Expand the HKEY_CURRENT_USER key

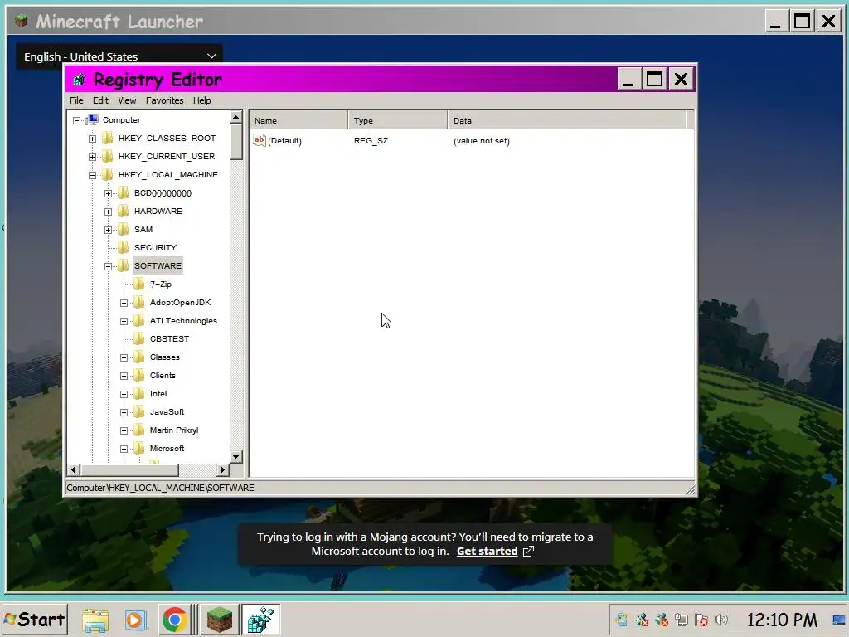(x=93, y=157)
